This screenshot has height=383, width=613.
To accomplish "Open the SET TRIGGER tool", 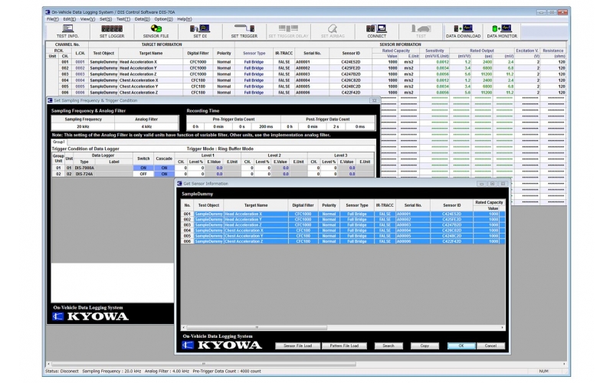I will pyautogui.click(x=244, y=31).
